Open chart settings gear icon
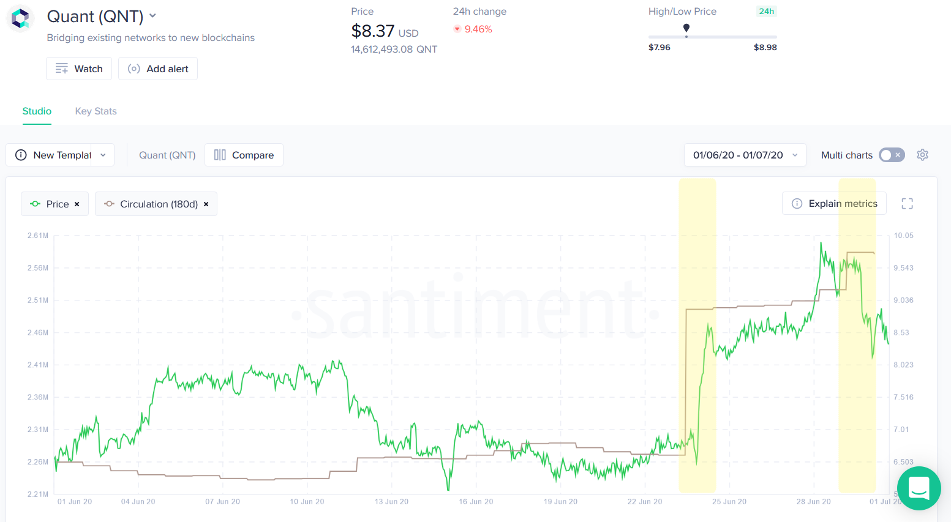 click(x=922, y=155)
